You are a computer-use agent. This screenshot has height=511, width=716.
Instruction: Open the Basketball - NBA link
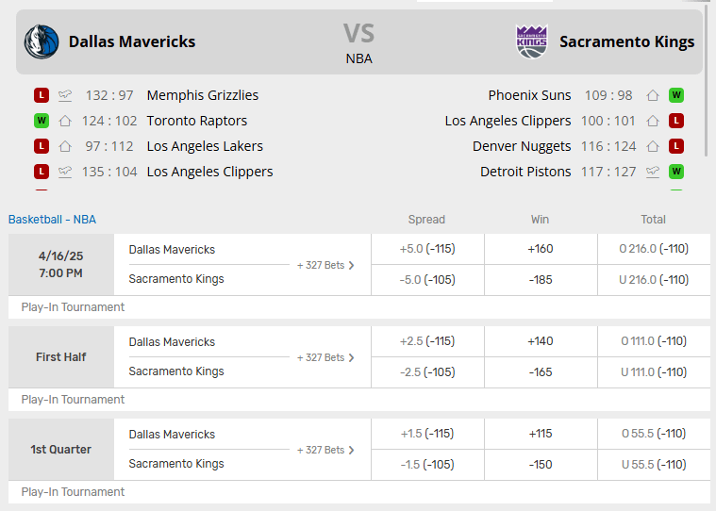click(x=52, y=220)
